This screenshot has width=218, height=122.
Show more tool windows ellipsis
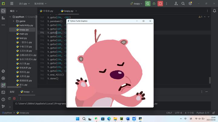tap(3, 25)
